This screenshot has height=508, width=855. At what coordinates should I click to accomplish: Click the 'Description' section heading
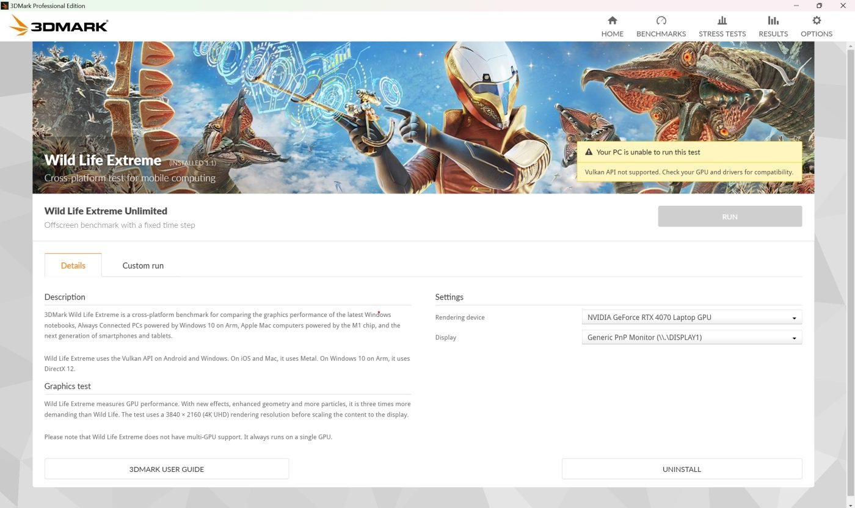(65, 297)
